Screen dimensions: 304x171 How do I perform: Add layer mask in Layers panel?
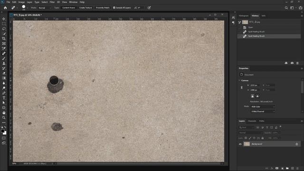coord(277,168)
